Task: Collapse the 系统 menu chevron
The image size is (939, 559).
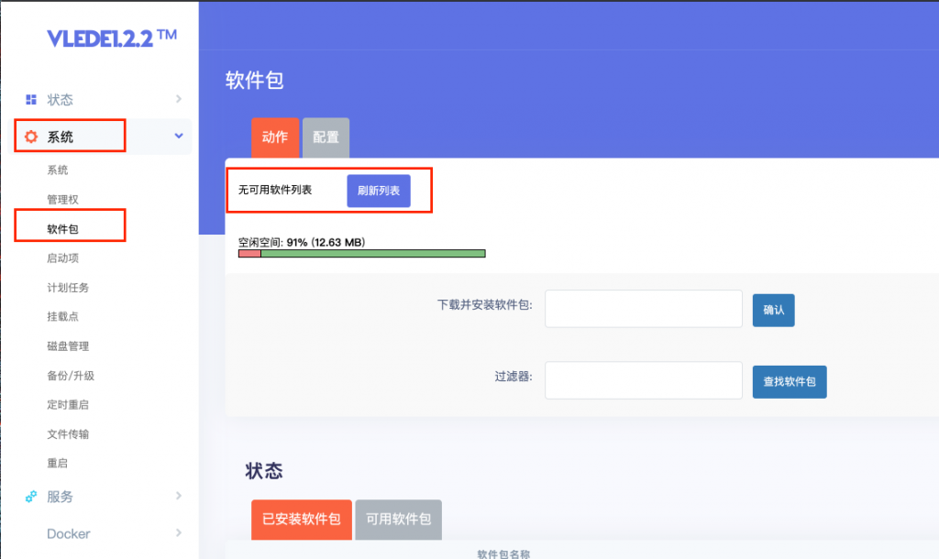Action: [x=179, y=136]
